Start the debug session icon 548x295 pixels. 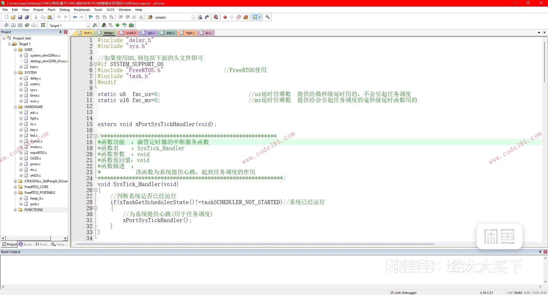(216, 17)
